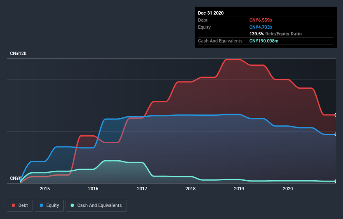Image resolution: width=343 pixels, height=219 pixels.
Task: Click the 2016 x-axis label
Action: click(x=93, y=189)
